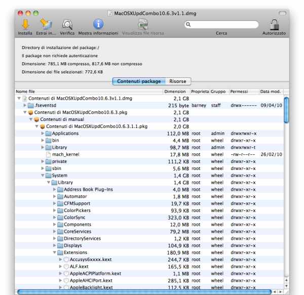Click the horizontal scrollbar thumb
The height and width of the screenshot is (295, 304).
144,292
